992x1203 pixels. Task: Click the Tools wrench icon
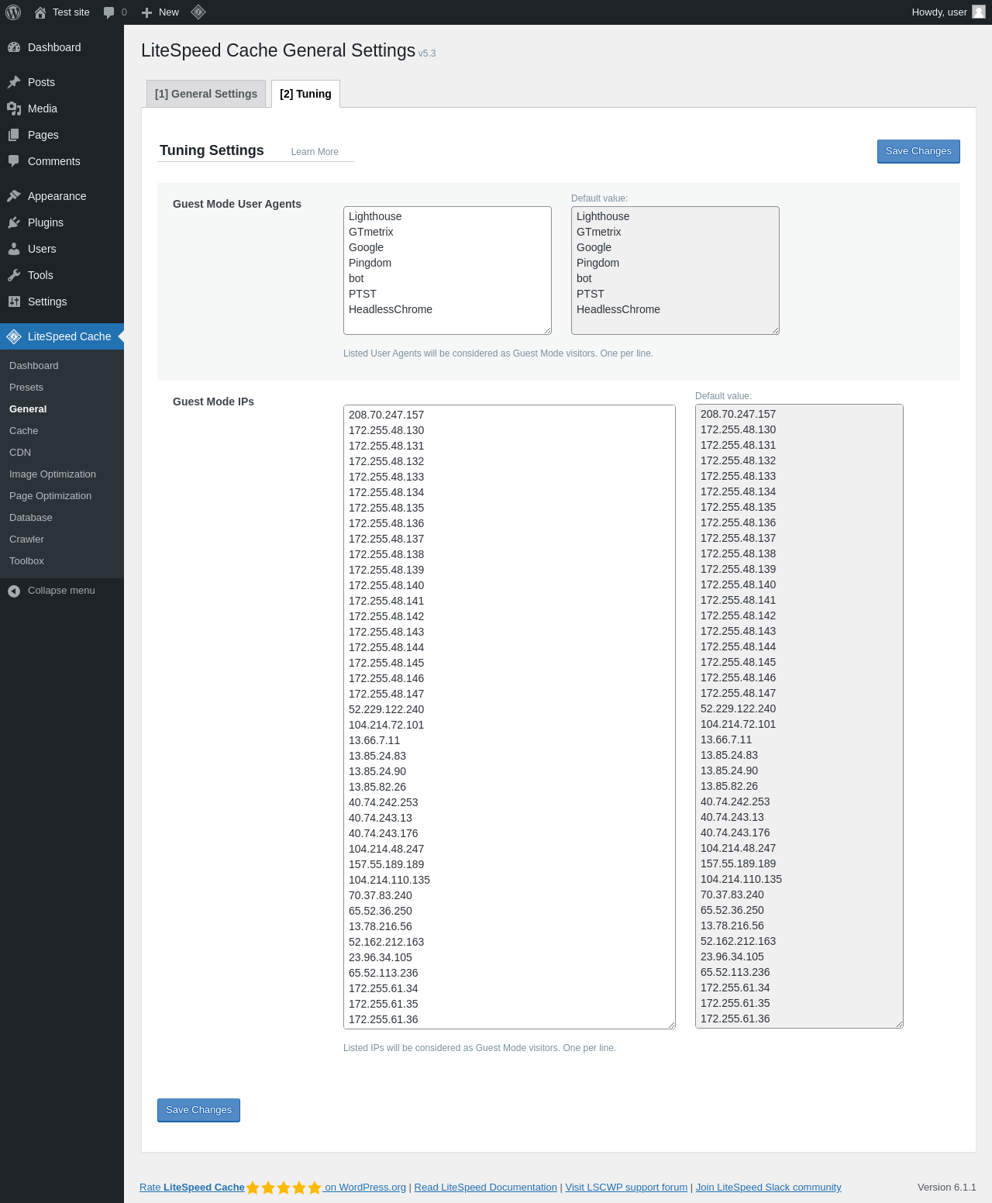(14, 275)
